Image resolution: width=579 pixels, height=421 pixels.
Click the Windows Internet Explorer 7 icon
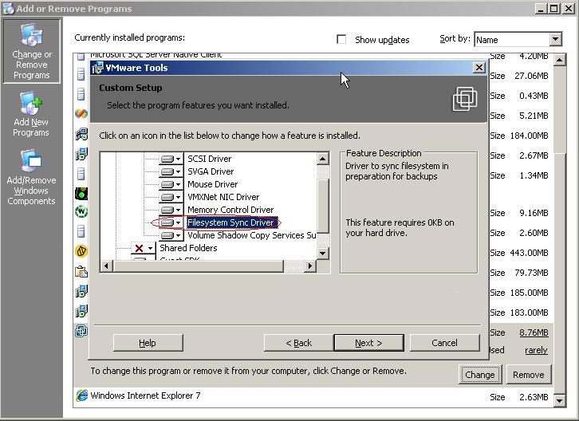(81, 395)
